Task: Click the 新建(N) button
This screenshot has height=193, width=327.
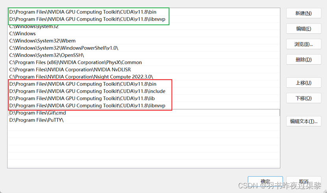Action: pos(304,13)
